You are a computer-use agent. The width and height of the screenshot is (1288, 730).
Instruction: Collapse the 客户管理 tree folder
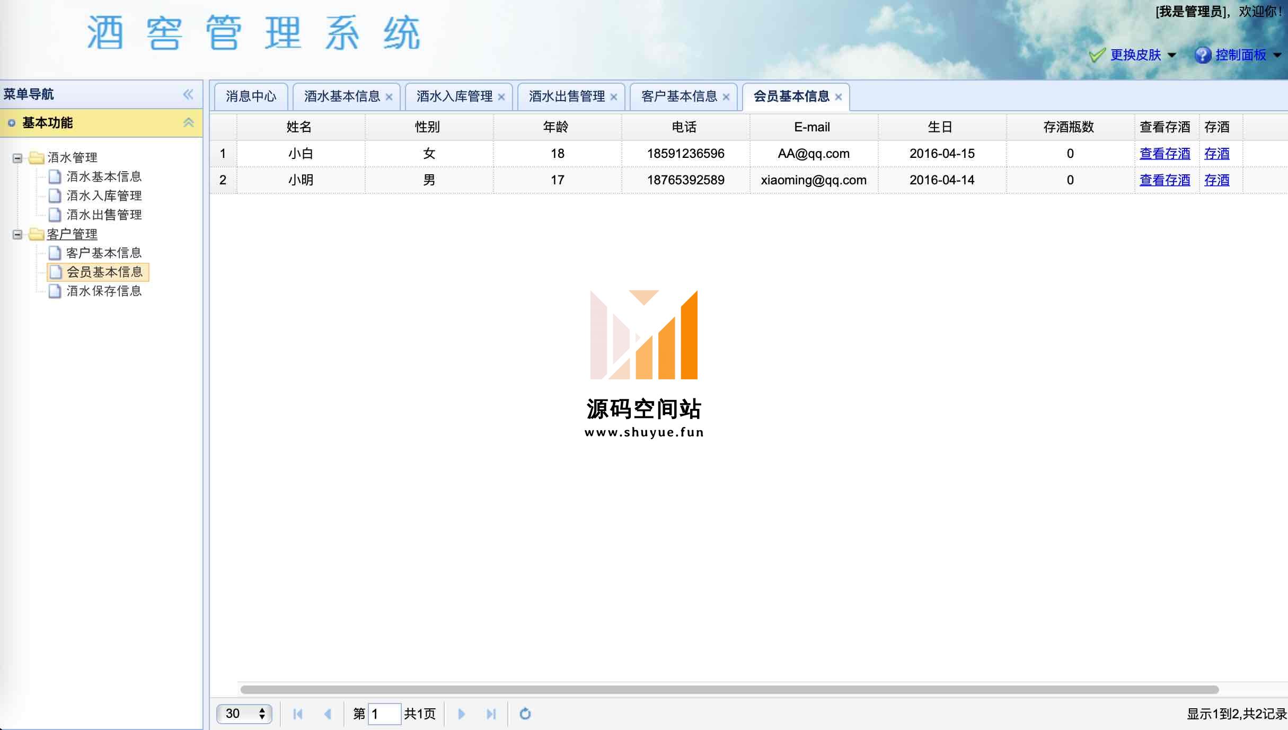click(x=17, y=234)
